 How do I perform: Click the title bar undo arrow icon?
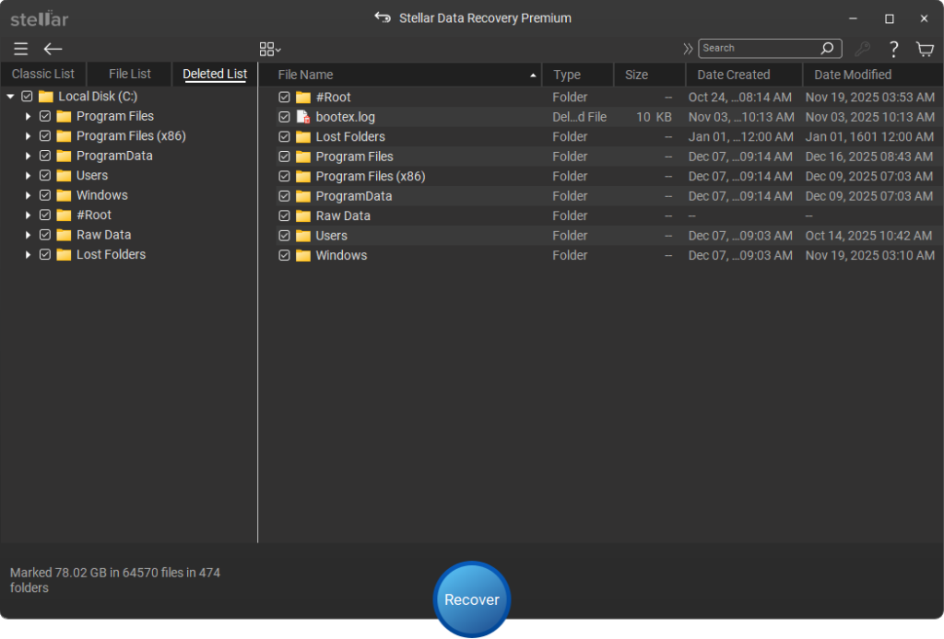383,17
